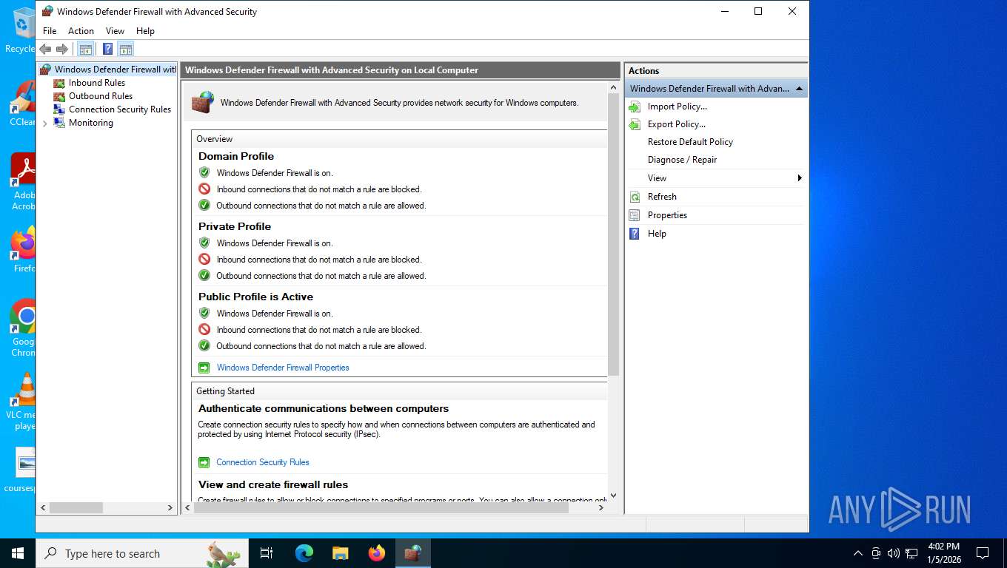Click the Outbound Rules tree icon
This screenshot has width=1007, height=568.
59,96
